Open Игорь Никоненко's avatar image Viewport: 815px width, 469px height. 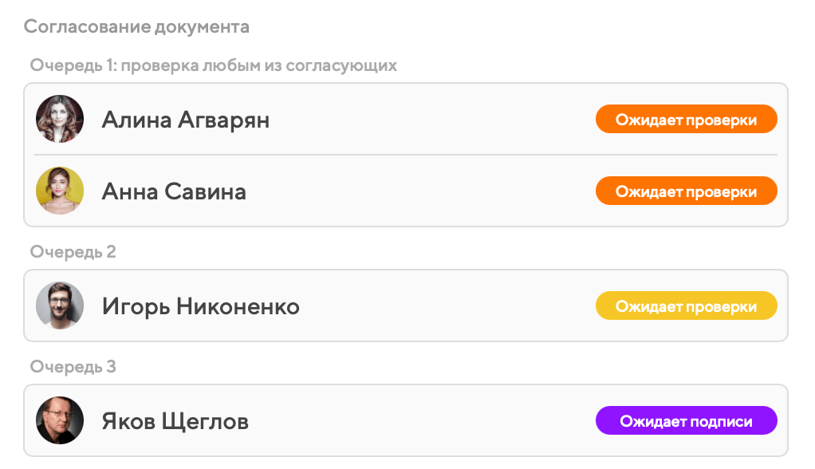60,306
